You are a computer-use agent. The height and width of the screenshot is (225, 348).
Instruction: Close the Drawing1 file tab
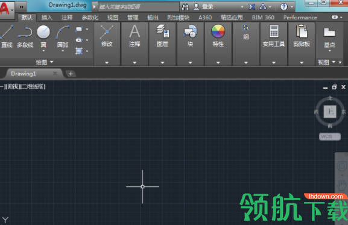pyautogui.click(x=55, y=74)
